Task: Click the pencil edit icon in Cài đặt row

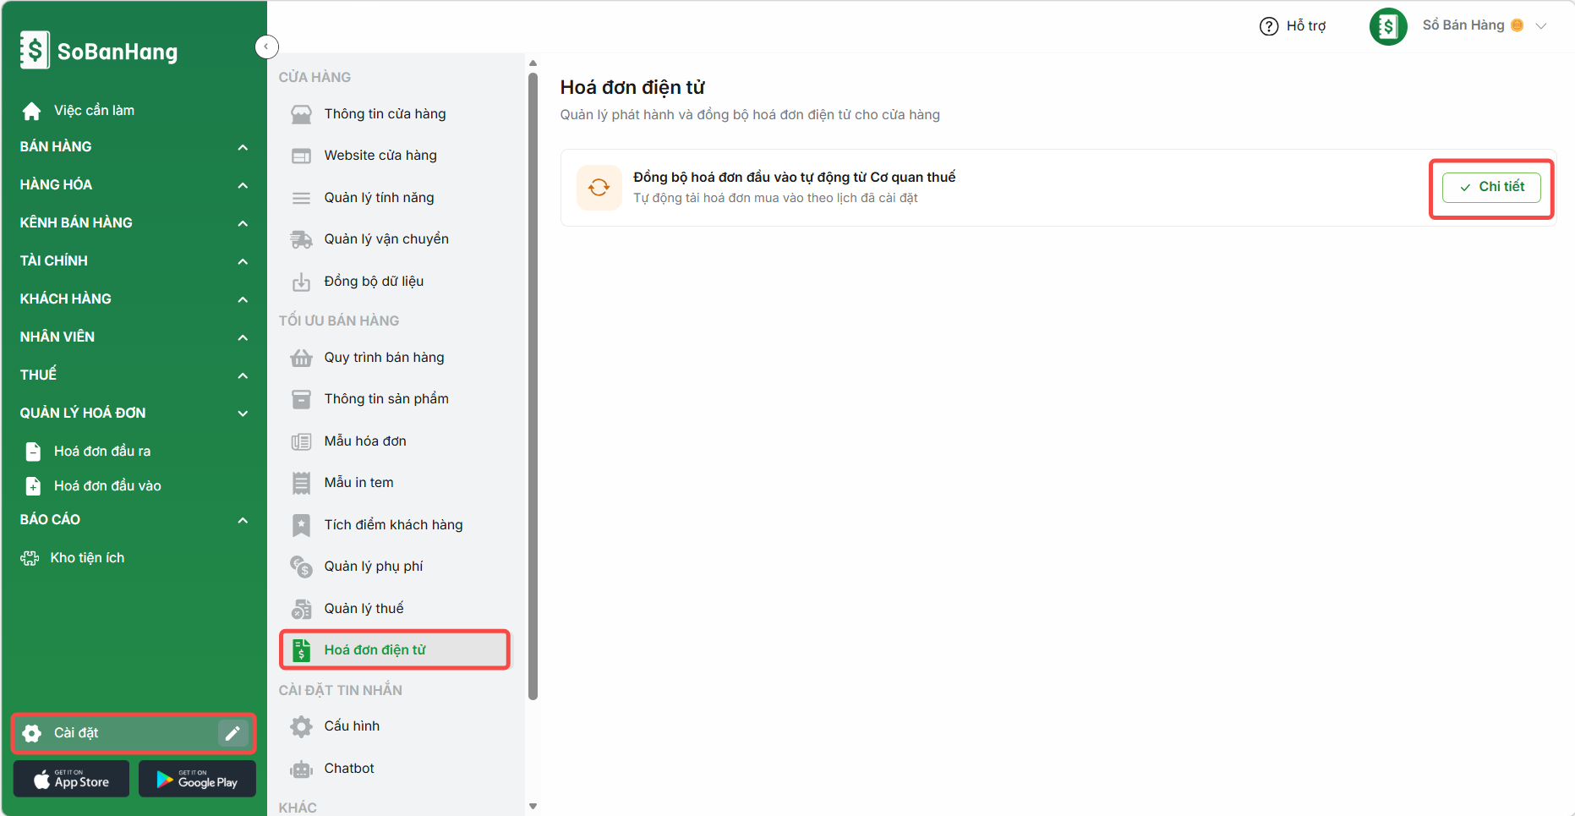Action: coord(232,733)
